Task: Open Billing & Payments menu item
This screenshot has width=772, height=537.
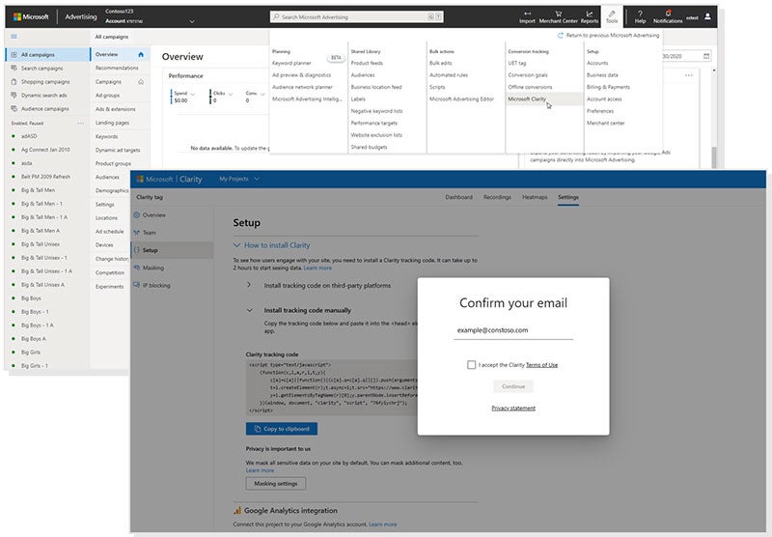Action: 608,87
